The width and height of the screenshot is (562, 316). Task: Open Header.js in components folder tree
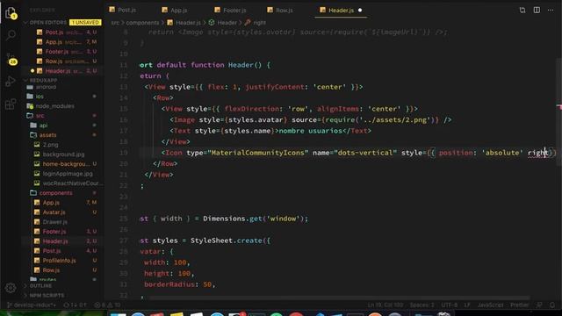click(x=55, y=241)
